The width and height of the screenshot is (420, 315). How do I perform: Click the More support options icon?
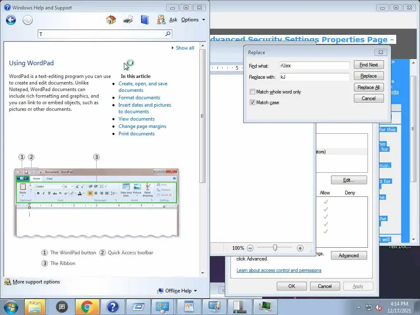tap(7, 282)
